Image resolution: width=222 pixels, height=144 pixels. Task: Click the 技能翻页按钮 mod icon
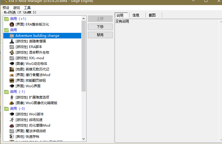point(12,81)
